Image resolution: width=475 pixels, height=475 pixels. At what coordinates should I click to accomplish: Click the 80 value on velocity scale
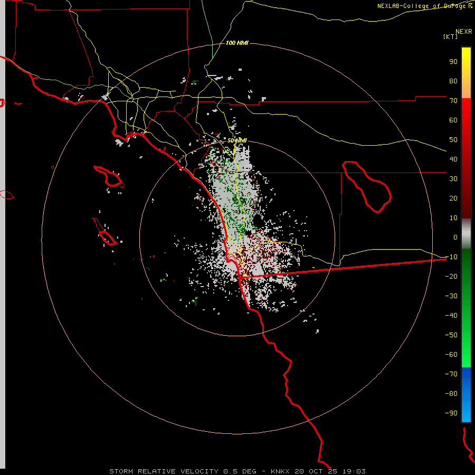[453, 81]
